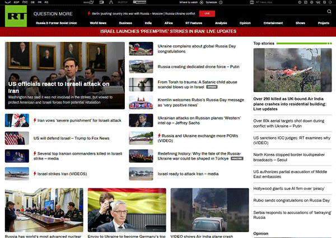
Task: Open the Business section
Action: pyautogui.click(x=125, y=23)
